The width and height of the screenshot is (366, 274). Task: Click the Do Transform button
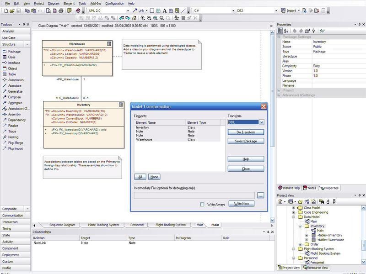click(246, 132)
